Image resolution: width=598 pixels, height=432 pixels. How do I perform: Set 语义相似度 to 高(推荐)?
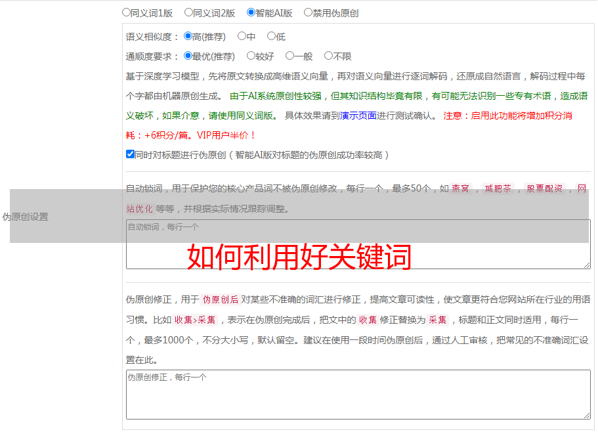coord(188,36)
